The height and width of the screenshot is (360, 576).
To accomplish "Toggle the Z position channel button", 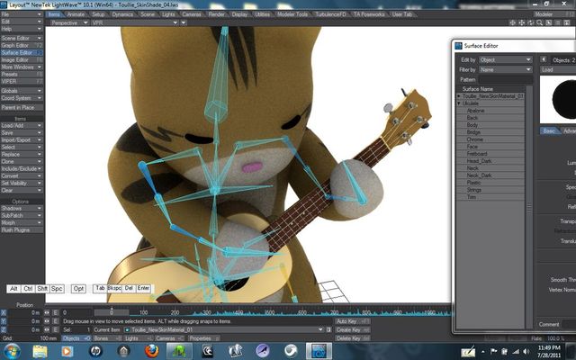I will point(4,329).
